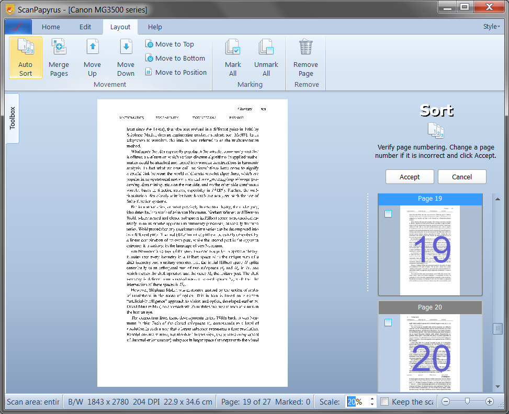Open the Help ribbon tab

click(155, 27)
